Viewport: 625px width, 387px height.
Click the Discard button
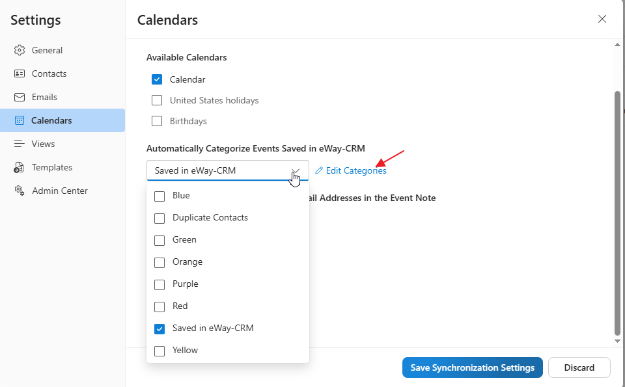(x=579, y=367)
